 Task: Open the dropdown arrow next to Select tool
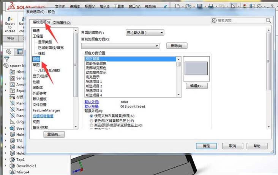point(239,6)
